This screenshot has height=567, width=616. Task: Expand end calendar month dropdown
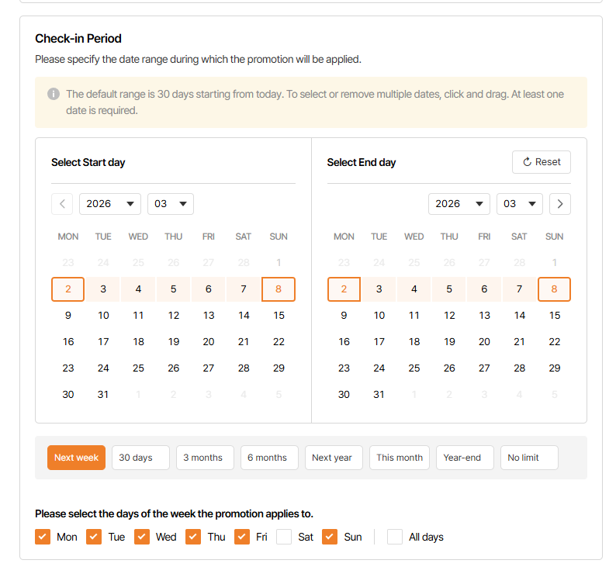[520, 204]
